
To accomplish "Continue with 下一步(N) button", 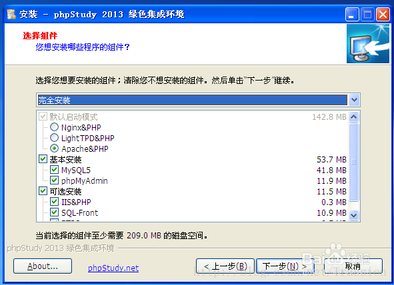I will (x=285, y=266).
